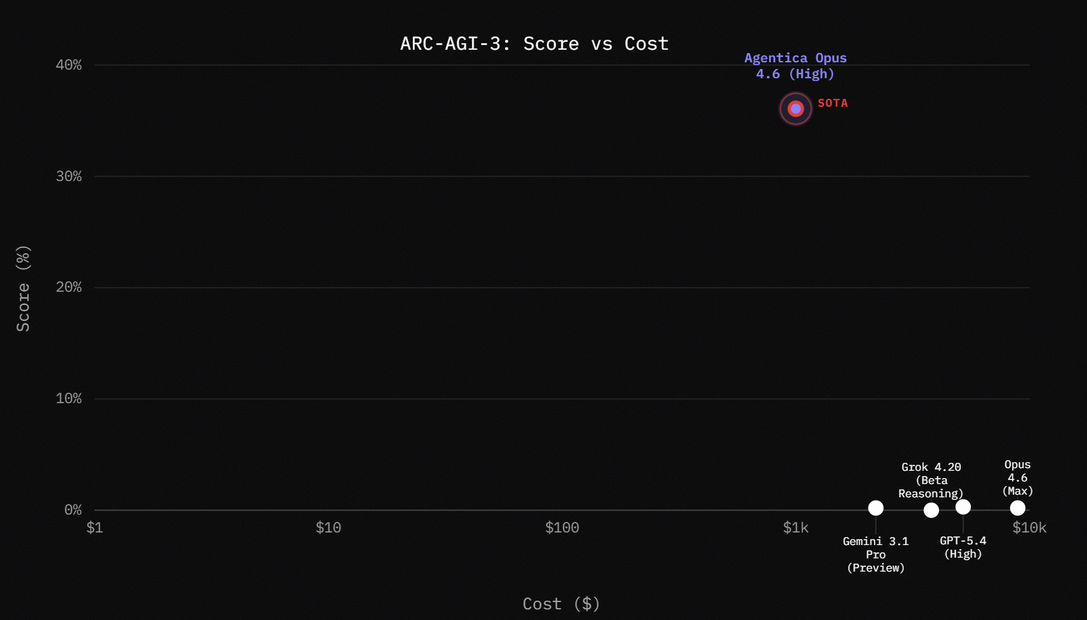Screen dimensions: 1087x620
Task: Click the $1 x-axis tick label
Action: point(95,528)
